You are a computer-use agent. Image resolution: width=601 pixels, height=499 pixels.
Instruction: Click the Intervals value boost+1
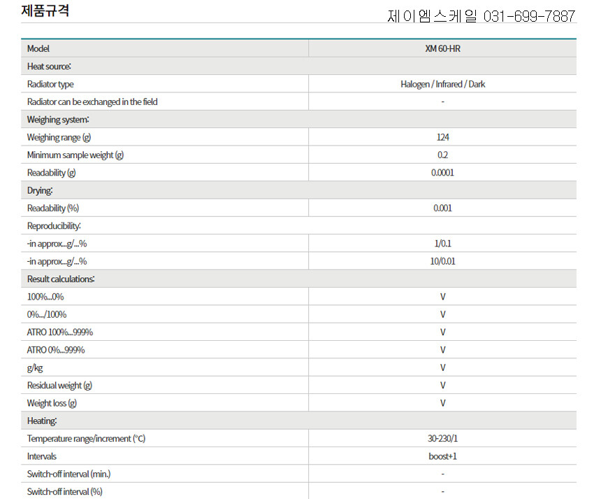442,456
